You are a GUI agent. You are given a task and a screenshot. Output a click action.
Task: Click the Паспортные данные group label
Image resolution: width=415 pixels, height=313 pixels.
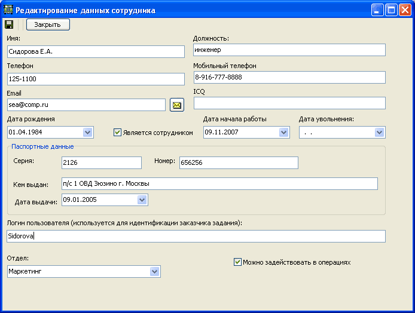pos(42,147)
